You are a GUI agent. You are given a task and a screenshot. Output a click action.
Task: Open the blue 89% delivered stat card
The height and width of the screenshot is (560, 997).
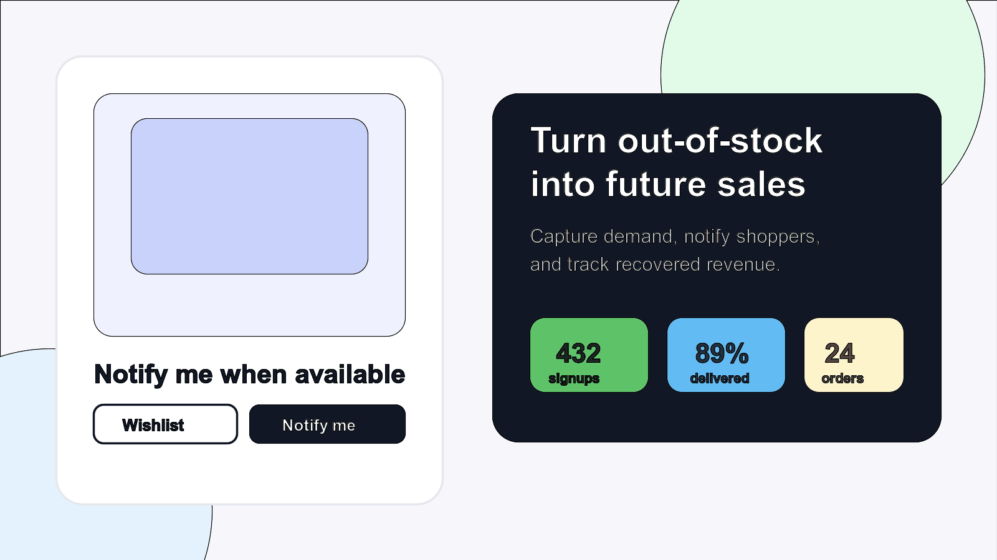726,355
